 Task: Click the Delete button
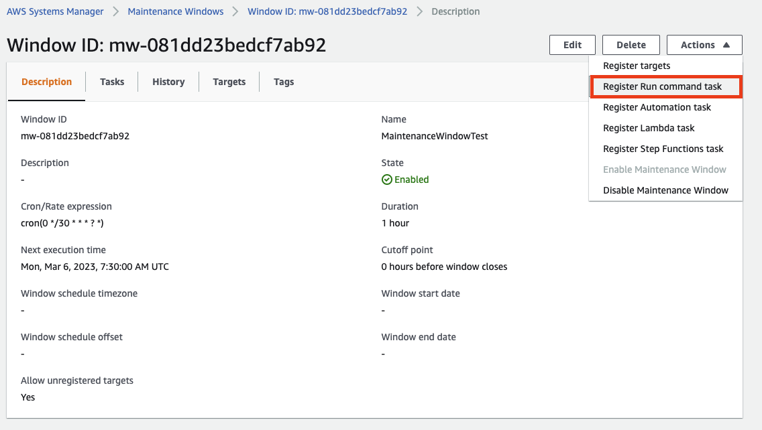coord(631,45)
